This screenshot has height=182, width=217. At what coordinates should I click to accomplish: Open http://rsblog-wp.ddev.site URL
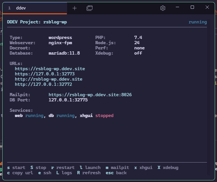coord(49,79)
